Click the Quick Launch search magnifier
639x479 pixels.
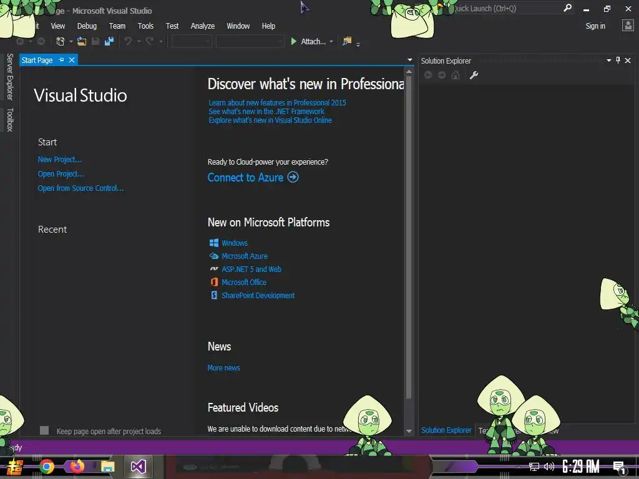point(567,8)
